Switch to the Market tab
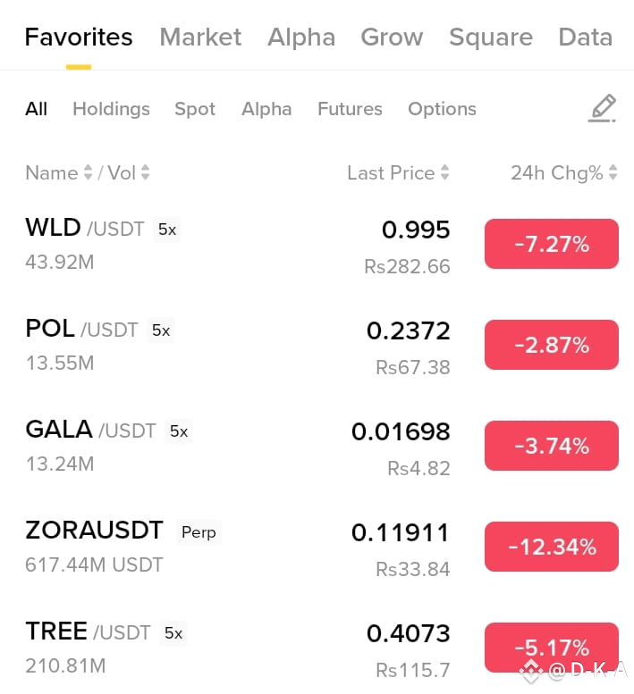Image resolution: width=634 pixels, height=694 pixels. (200, 37)
